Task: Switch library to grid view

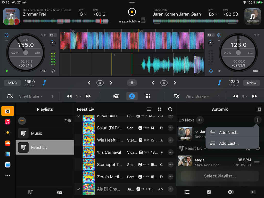Action: pos(159,109)
